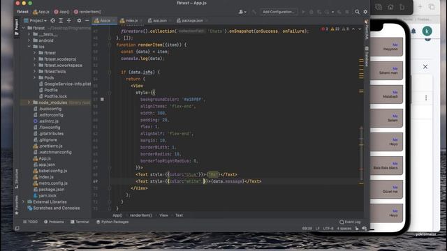Click Expand All icon in Project panel
The image size is (447, 251).
pos(61,20)
